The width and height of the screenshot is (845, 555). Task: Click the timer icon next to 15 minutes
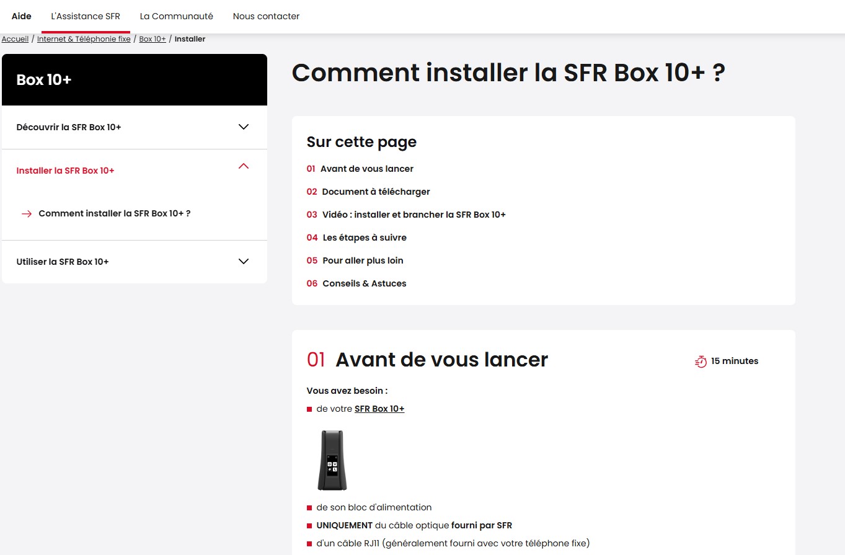pyautogui.click(x=699, y=360)
